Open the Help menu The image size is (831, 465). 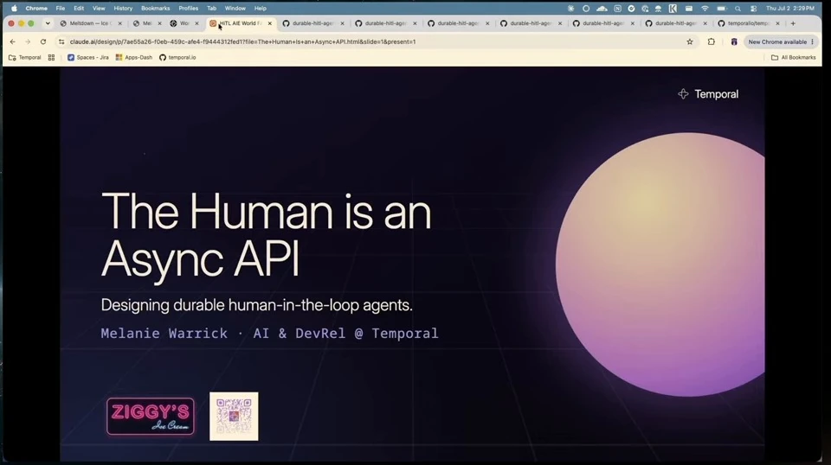click(261, 9)
